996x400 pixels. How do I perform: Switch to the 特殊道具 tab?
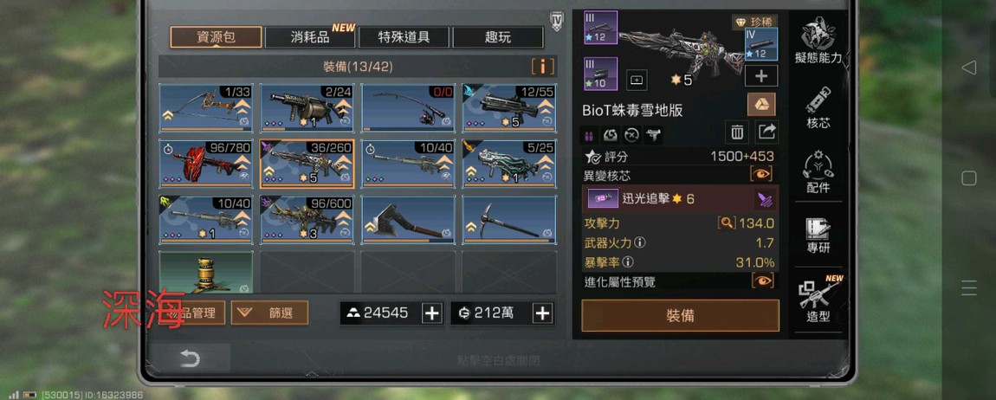404,37
